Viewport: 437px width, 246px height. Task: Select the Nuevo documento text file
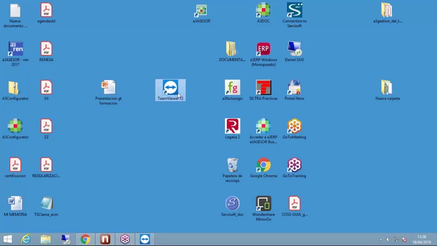tap(15, 16)
